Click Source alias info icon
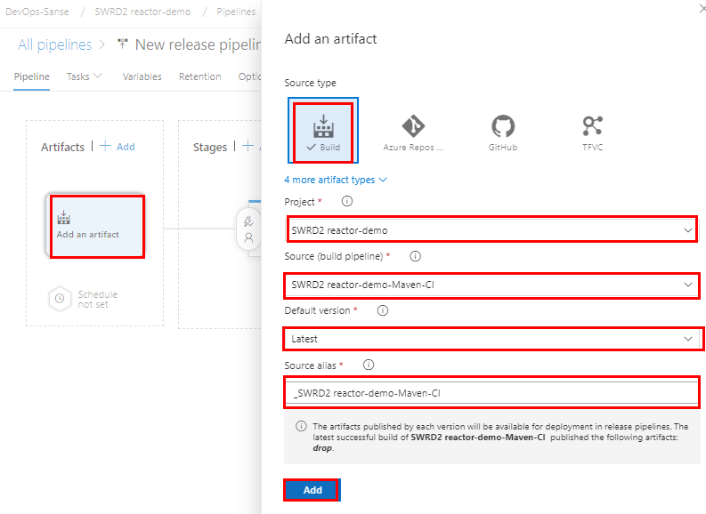 [369, 365]
